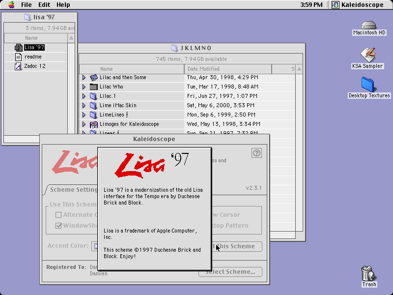Click the date Mon, Sep 6, 1999, 2:50 PM
This screenshot has width=393, height=295.
pyautogui.click(x=221, y=115)
